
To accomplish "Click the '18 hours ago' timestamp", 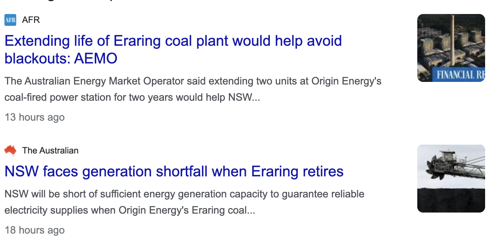I will 35,230.
